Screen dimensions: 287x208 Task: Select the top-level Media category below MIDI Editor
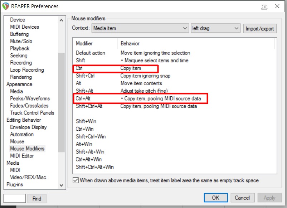coord(13,163)
